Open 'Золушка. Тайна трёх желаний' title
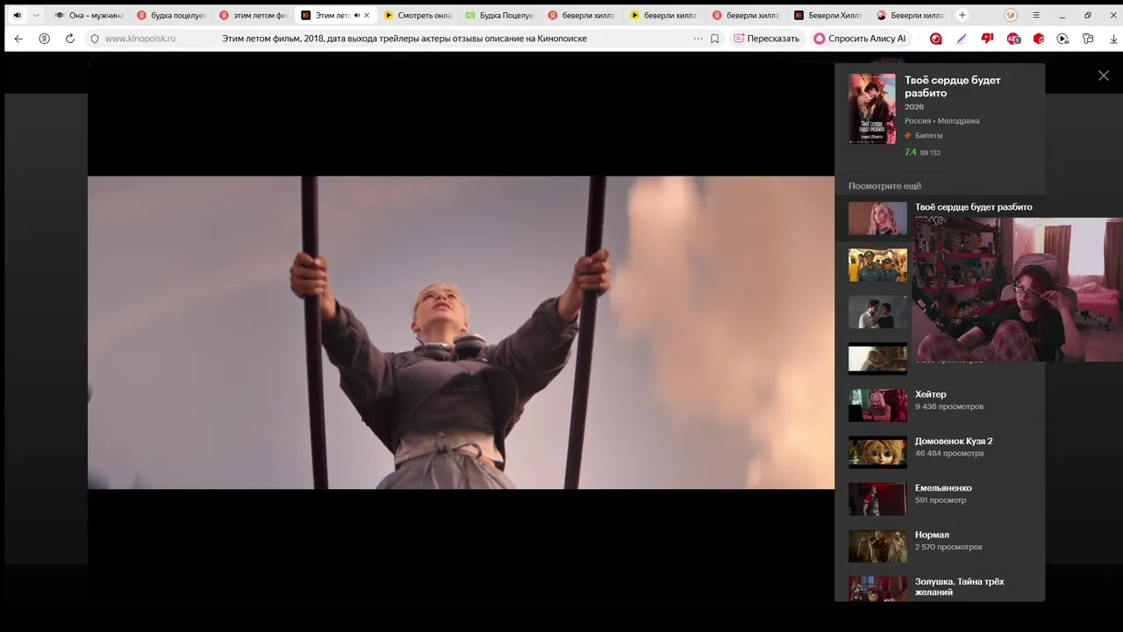 click(959, 586)
